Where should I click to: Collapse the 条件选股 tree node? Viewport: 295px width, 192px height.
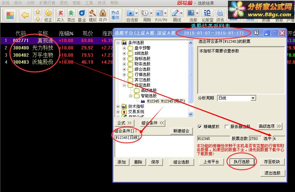[x=118, y=43]
